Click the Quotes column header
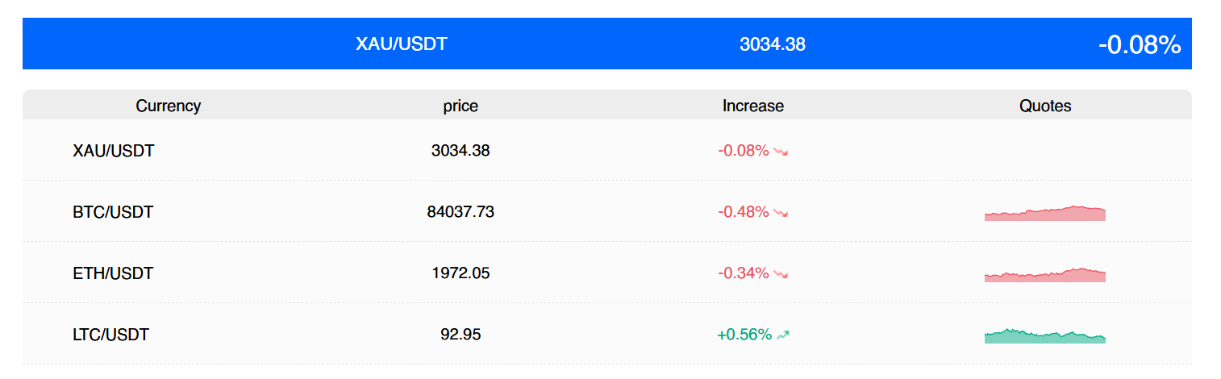Viewport: 1221px width, 379px height. pyautogui.click(x=1045, y=106)
